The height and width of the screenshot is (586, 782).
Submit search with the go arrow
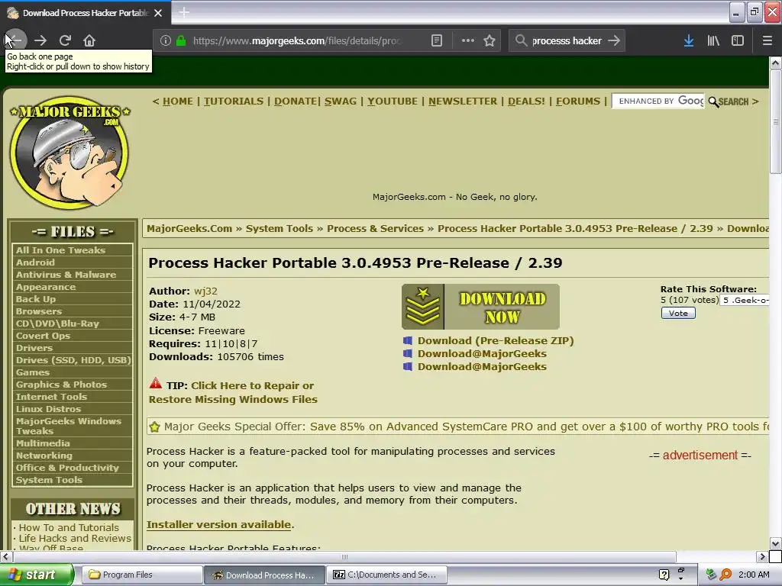tap(614, 40)
